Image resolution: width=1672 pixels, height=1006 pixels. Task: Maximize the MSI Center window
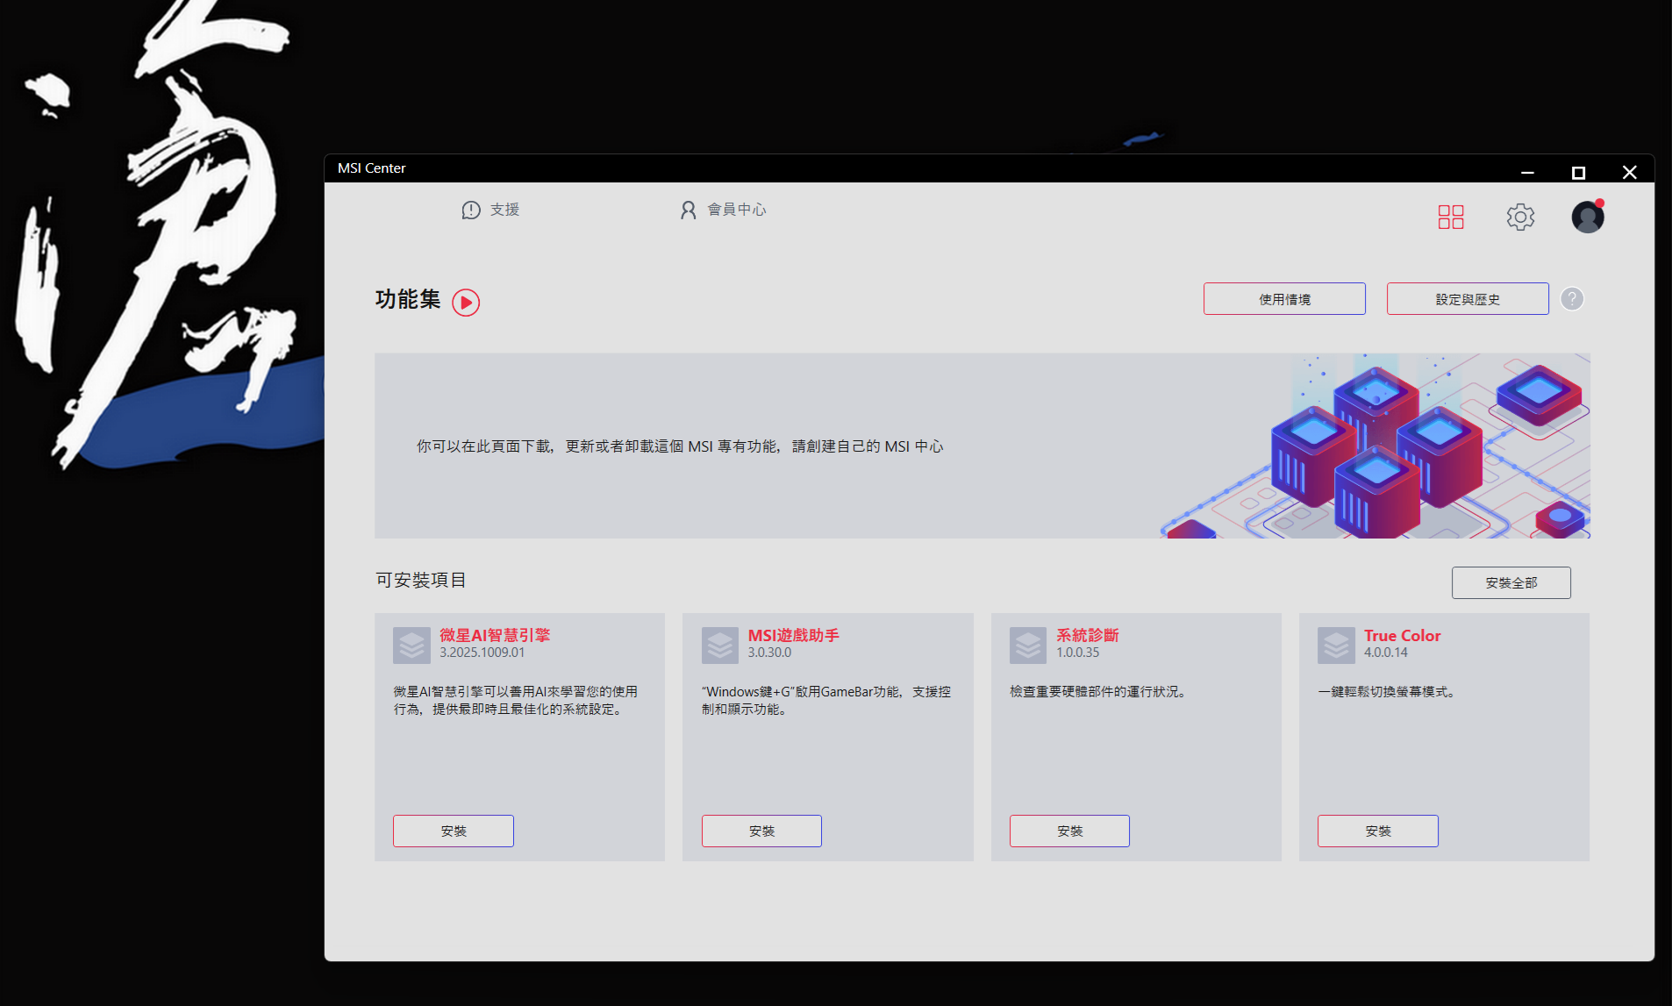tap(1578, 173)
